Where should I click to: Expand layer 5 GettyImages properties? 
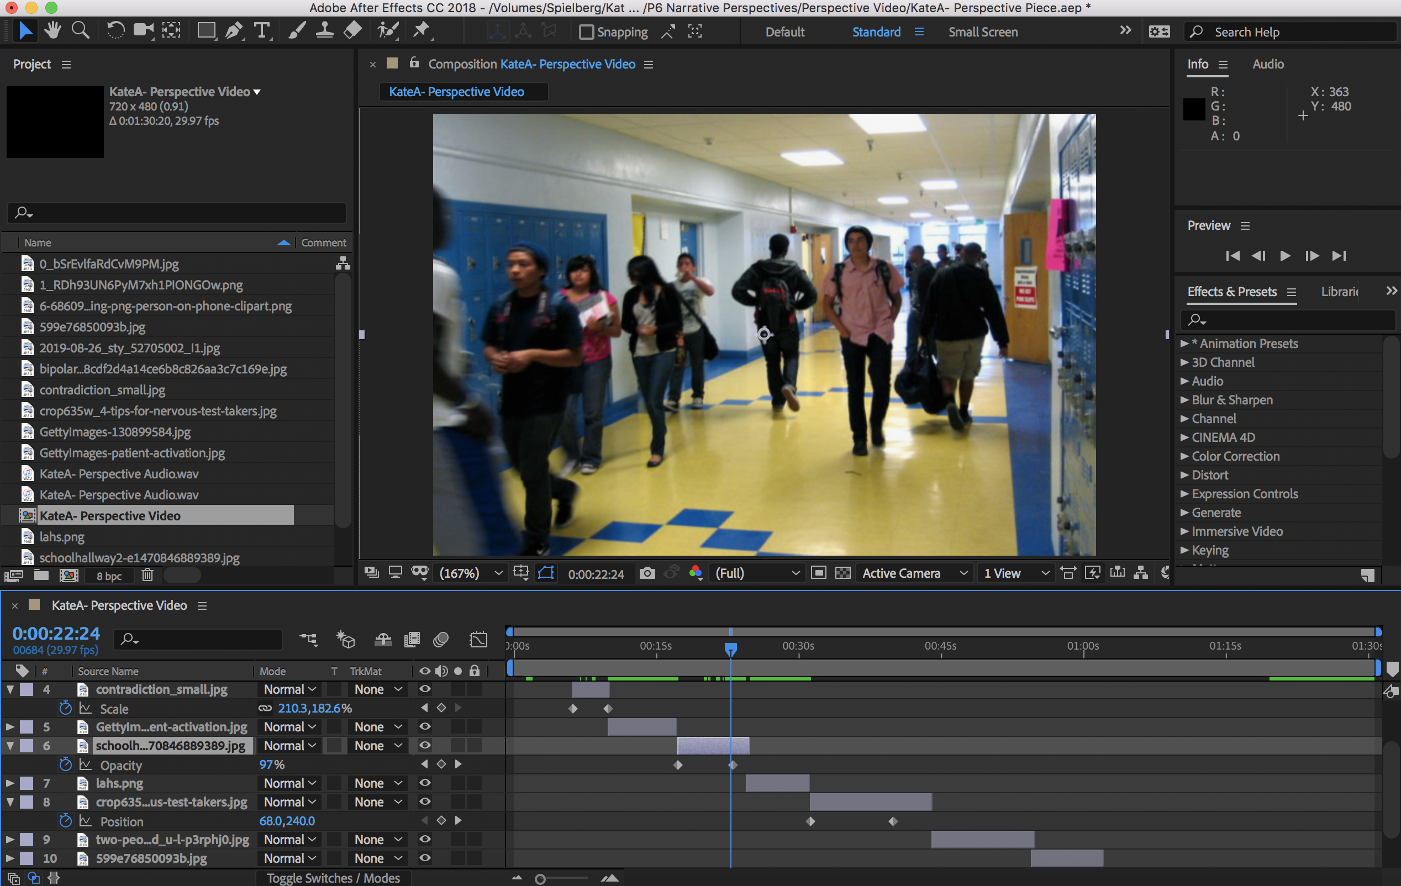point(10,726)
